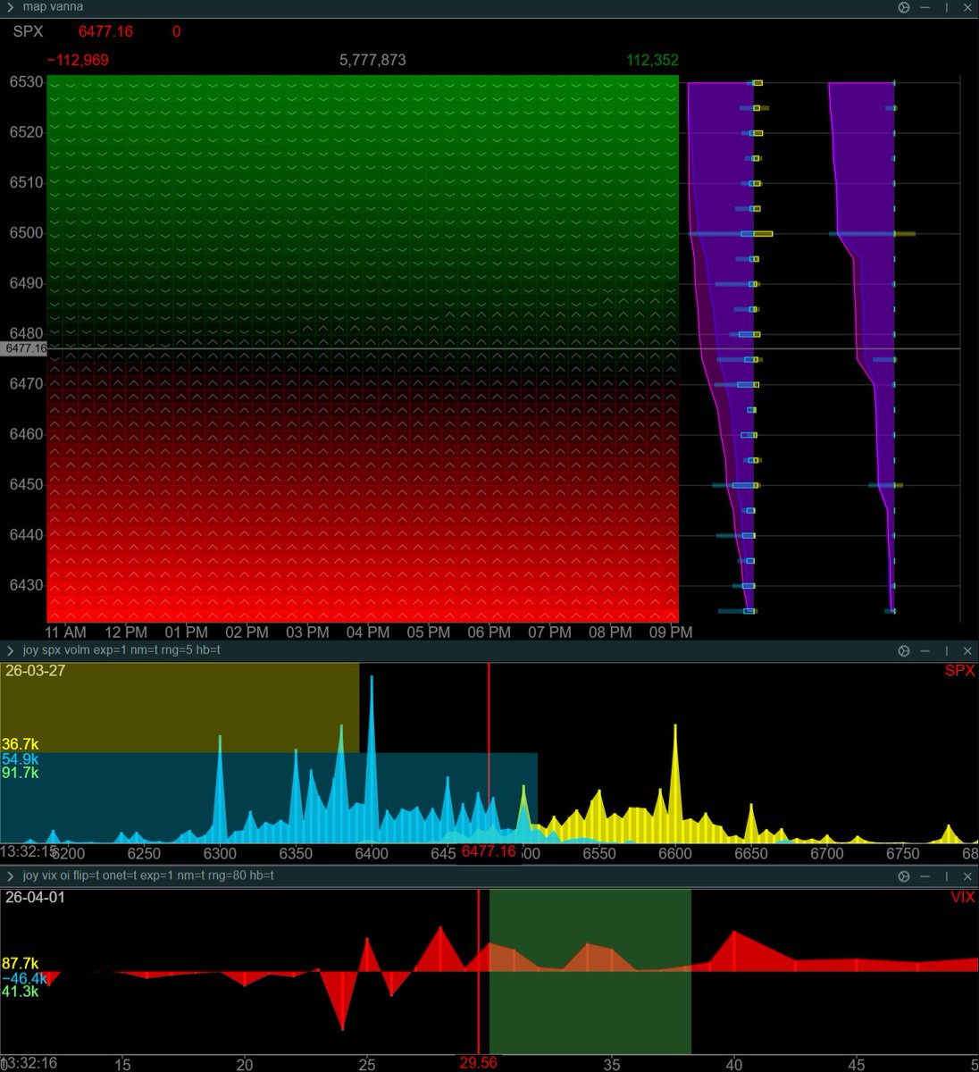The image size is (979, 1072).
Task: Click the 6500 strike label on y-axis
Action: (26, 233)
